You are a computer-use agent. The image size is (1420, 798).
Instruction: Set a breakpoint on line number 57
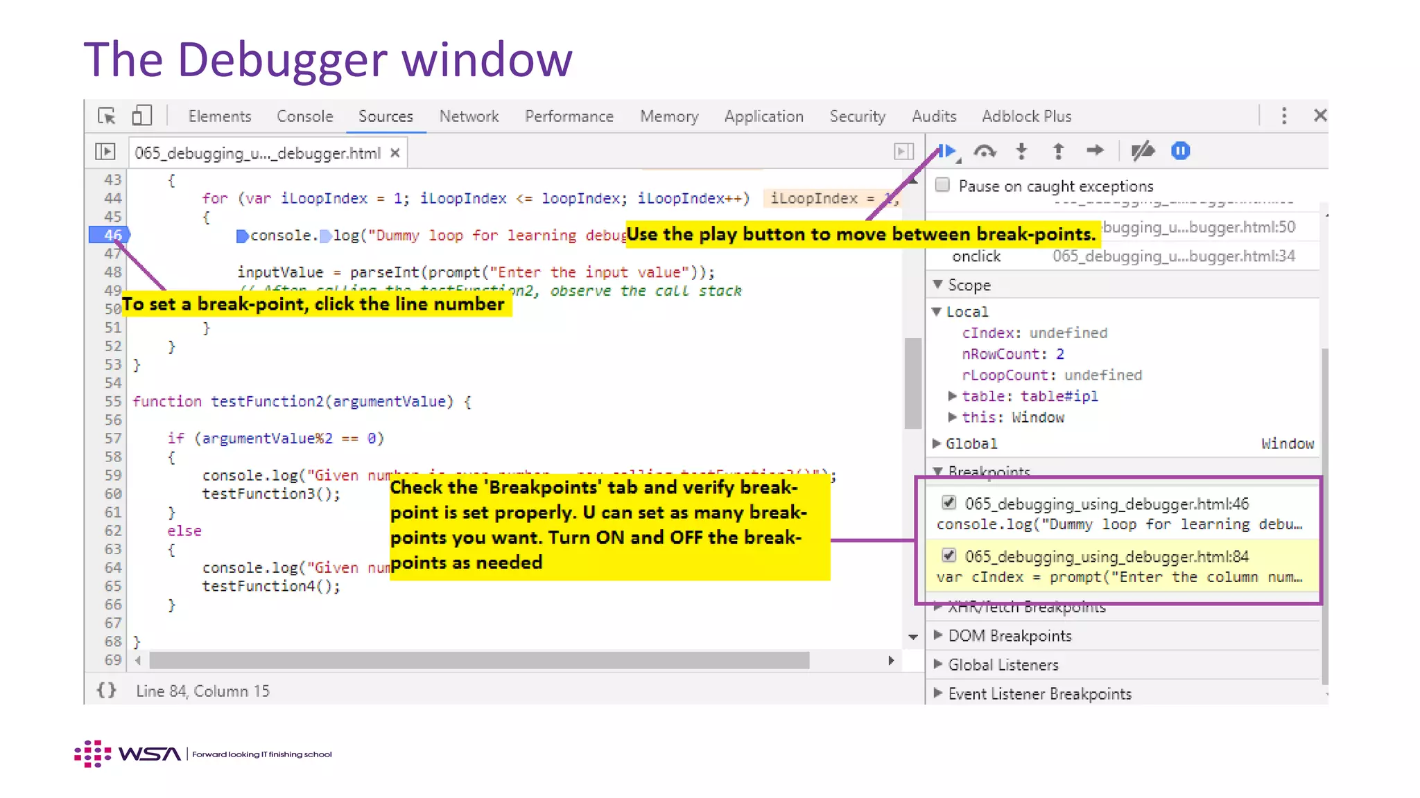click(x=113, y=438)
